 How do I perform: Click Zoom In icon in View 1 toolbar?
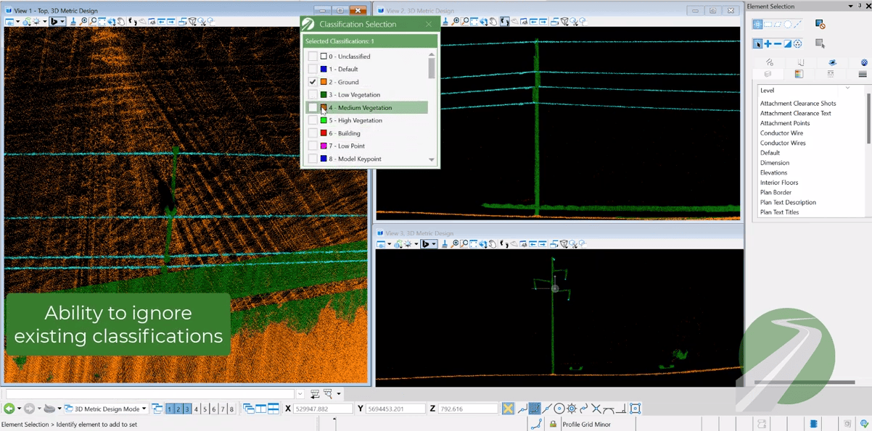tap(84, 22)
